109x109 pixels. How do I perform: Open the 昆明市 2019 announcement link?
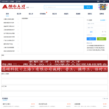click(x=96, y=48)
